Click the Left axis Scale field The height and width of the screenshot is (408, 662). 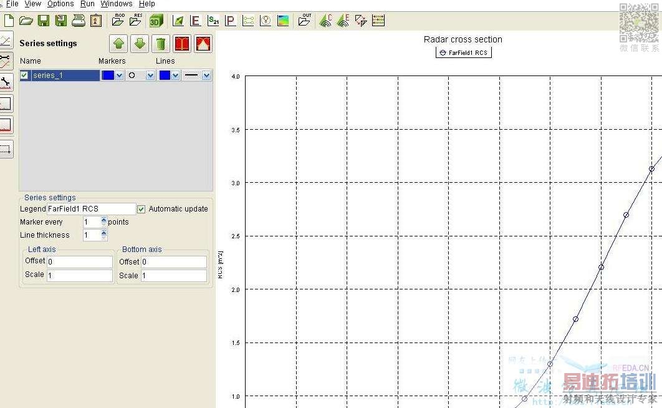pos(80,275)
